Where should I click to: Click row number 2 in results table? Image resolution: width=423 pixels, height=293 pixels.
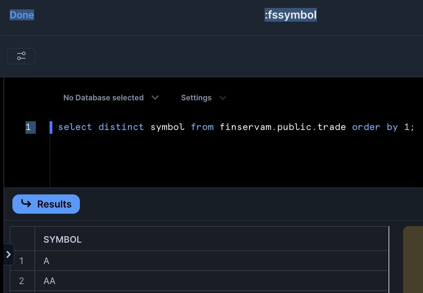point(22,281)
